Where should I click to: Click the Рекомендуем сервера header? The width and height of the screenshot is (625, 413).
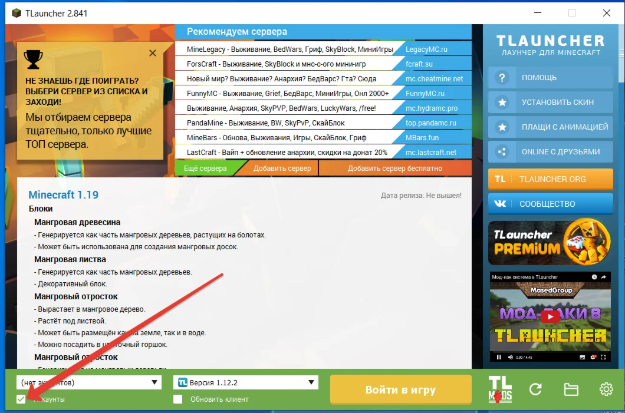(x=237, y=32)
